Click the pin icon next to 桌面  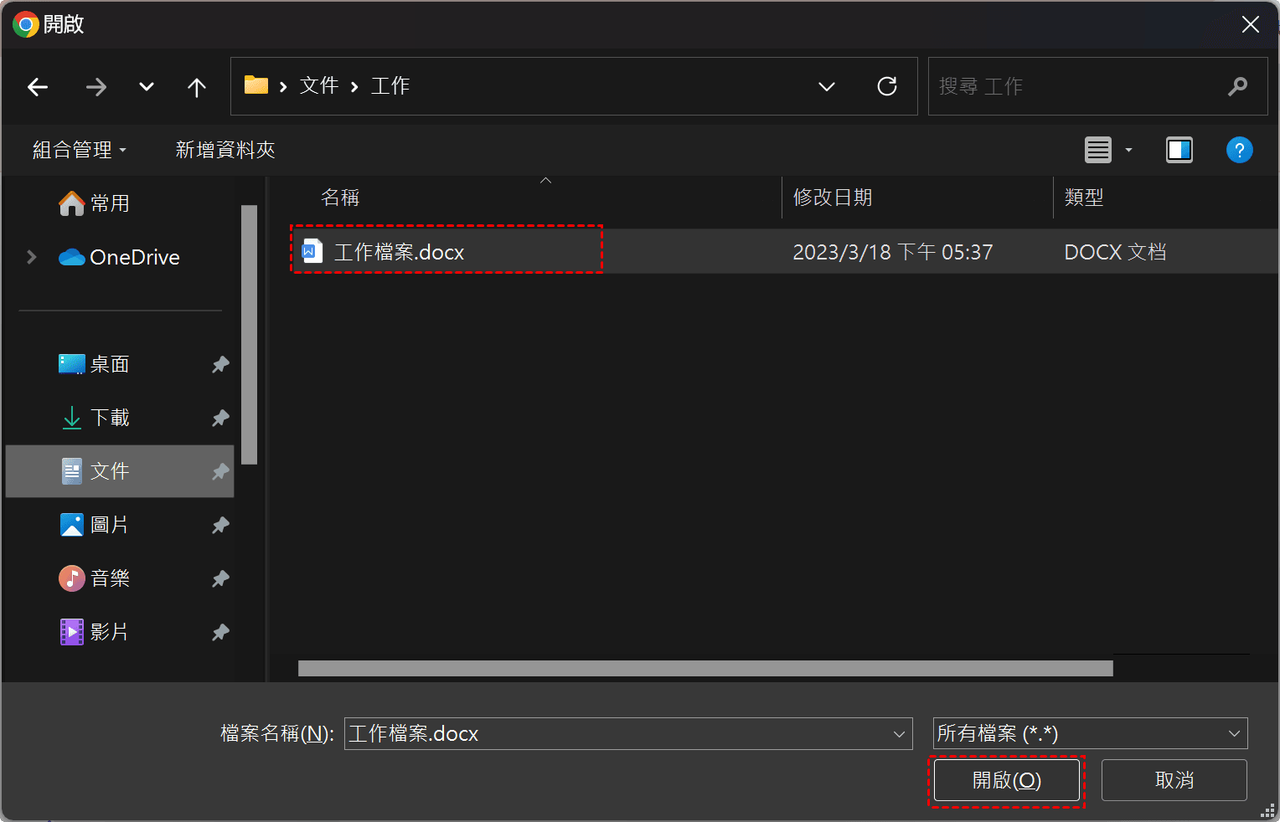pyautogui.click(x=220, y=364)
